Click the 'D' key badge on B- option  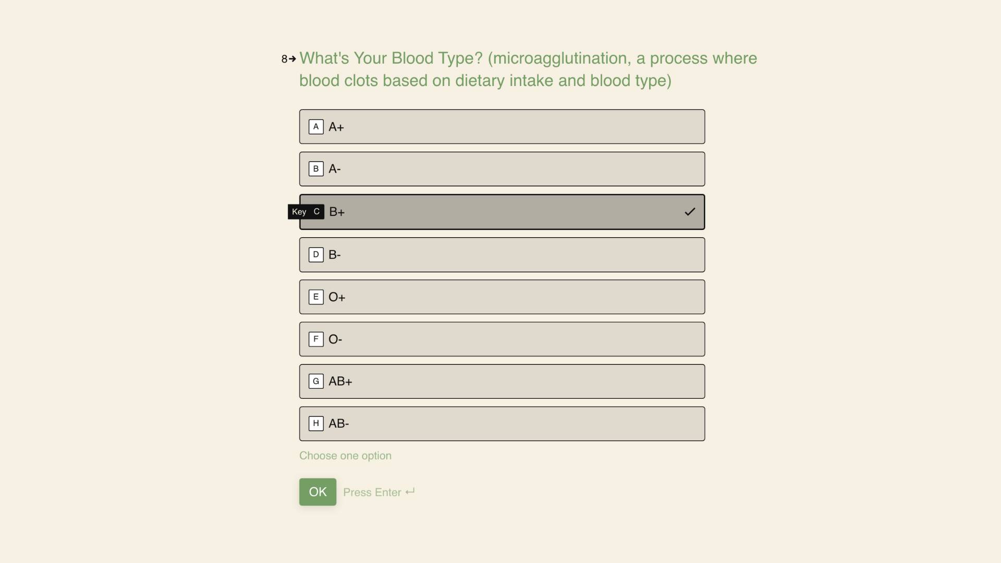click(x=316, y=254)
